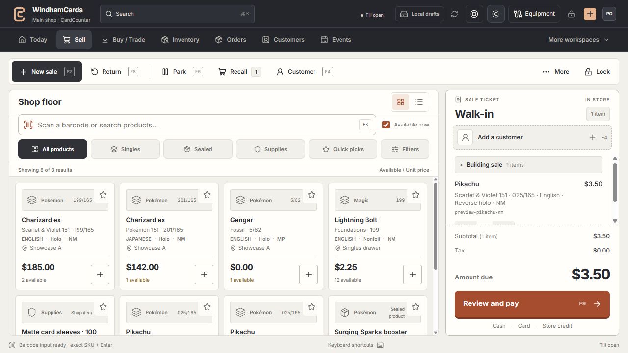The width and height of the screenshot is (628, 353).
Task: Open the Orders workspace
Action: tap(231, 40)
